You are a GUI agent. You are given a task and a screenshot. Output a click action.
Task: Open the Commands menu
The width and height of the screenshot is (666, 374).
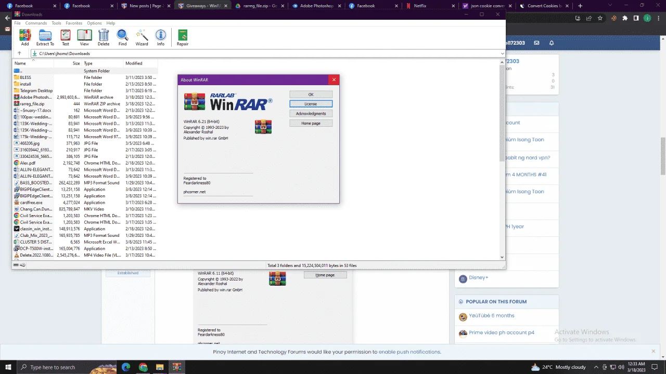coord(36,23)
